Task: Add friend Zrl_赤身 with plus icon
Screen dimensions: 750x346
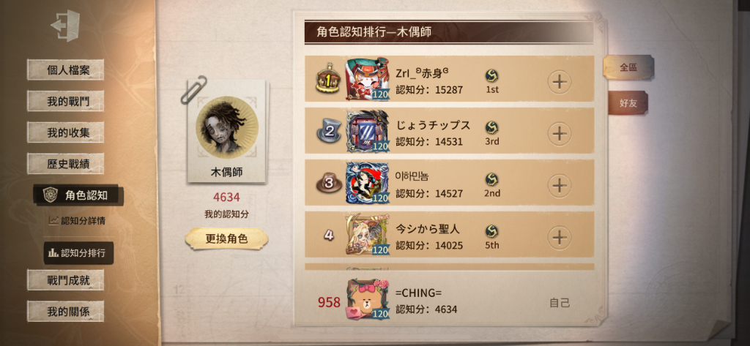Action: pos(559,82)
